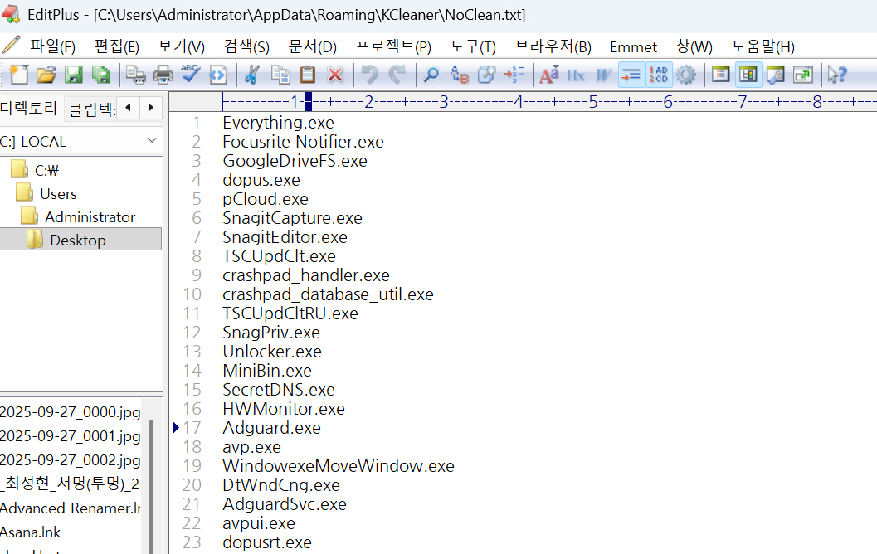877x554 pixels.
Task: Open the 창(W) menu
Action: click(x=694, y=46)
